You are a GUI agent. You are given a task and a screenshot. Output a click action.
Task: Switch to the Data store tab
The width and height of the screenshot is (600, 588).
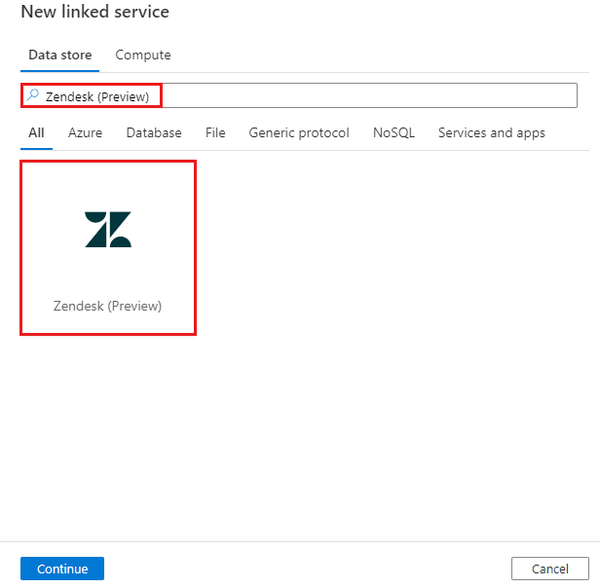point(59,55)
